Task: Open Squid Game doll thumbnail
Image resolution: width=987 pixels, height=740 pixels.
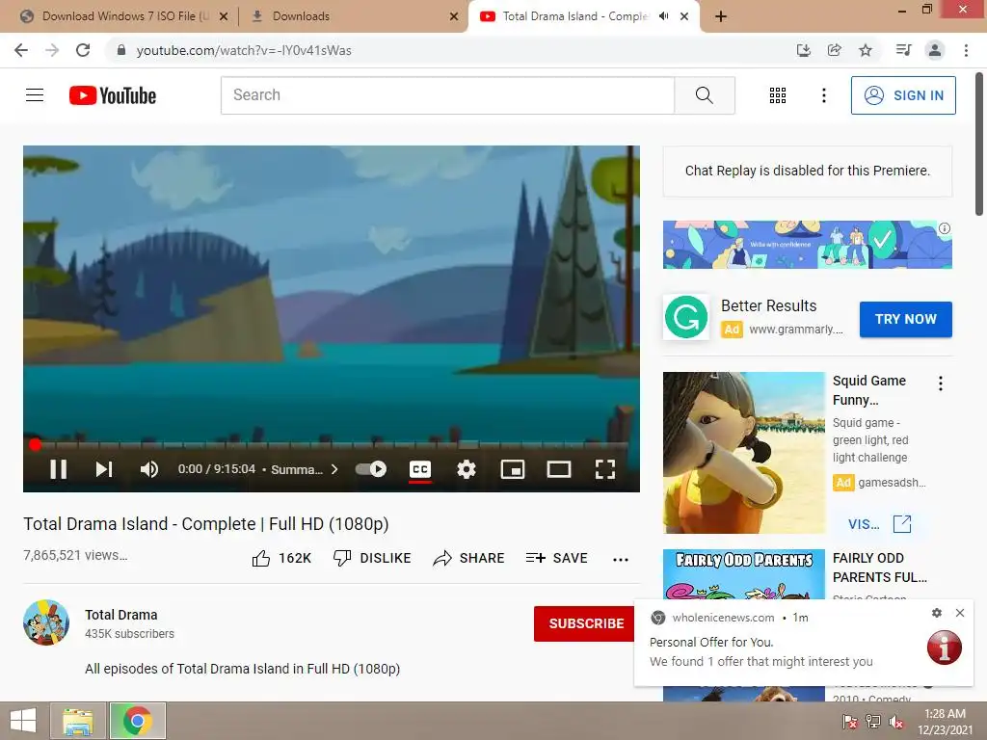Action: (743, 453)
